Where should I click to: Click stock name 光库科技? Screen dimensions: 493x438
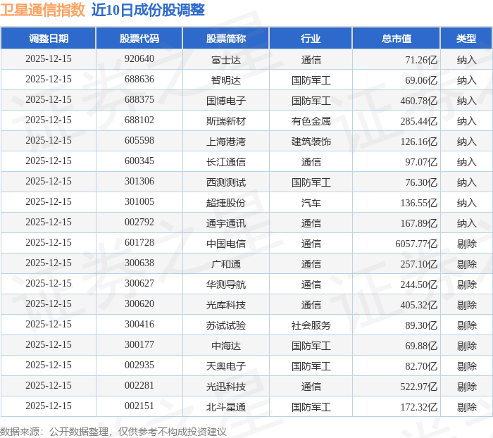[x=226, y=305]
